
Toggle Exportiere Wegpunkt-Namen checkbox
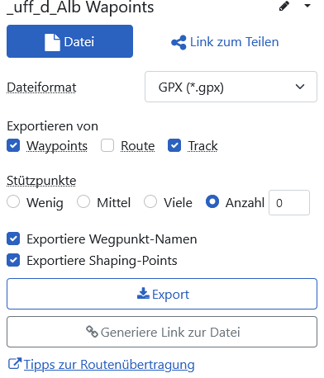pos(13,239)
